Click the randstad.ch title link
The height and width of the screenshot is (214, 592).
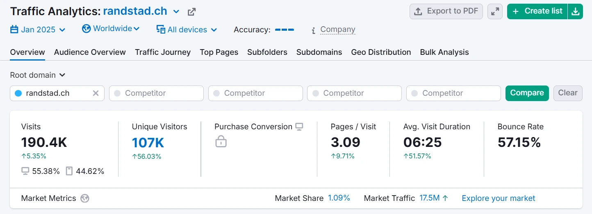(x=135, y=11)
